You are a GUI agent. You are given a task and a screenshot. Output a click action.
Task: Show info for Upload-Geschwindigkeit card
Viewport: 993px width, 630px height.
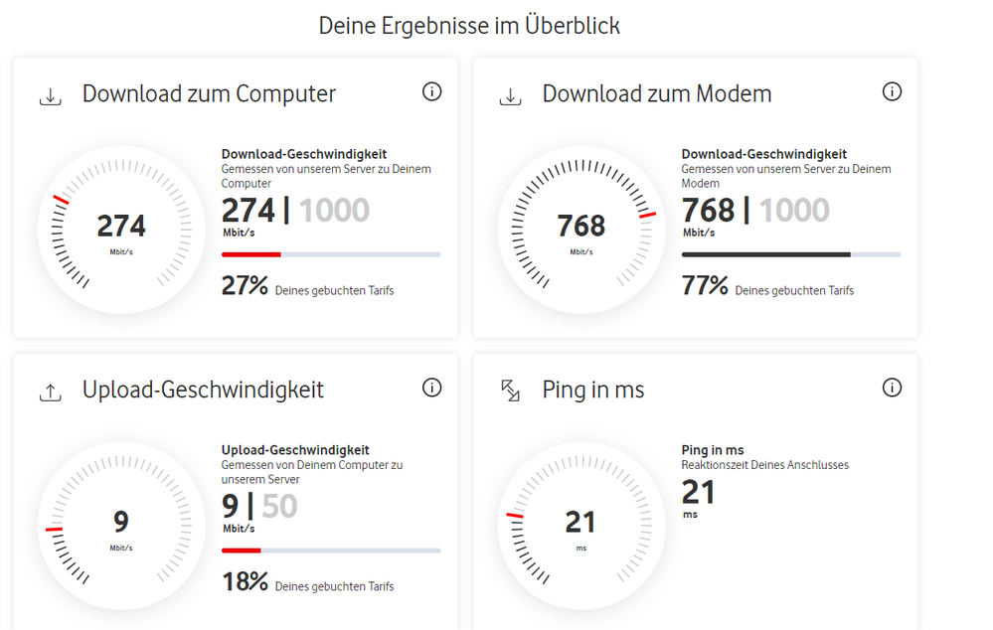coord(431,388)
